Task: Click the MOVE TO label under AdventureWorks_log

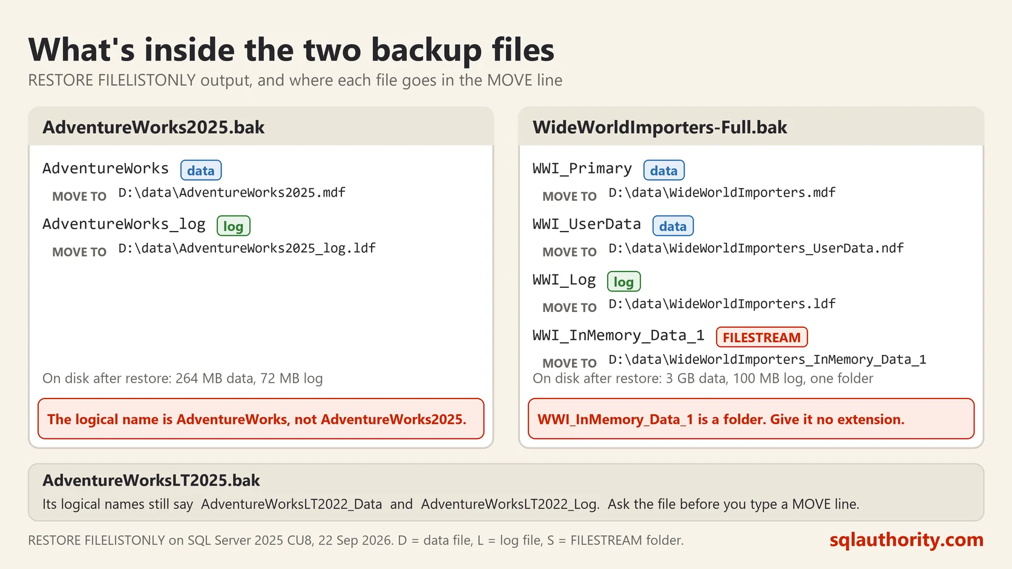Action: tap(79, 252)
